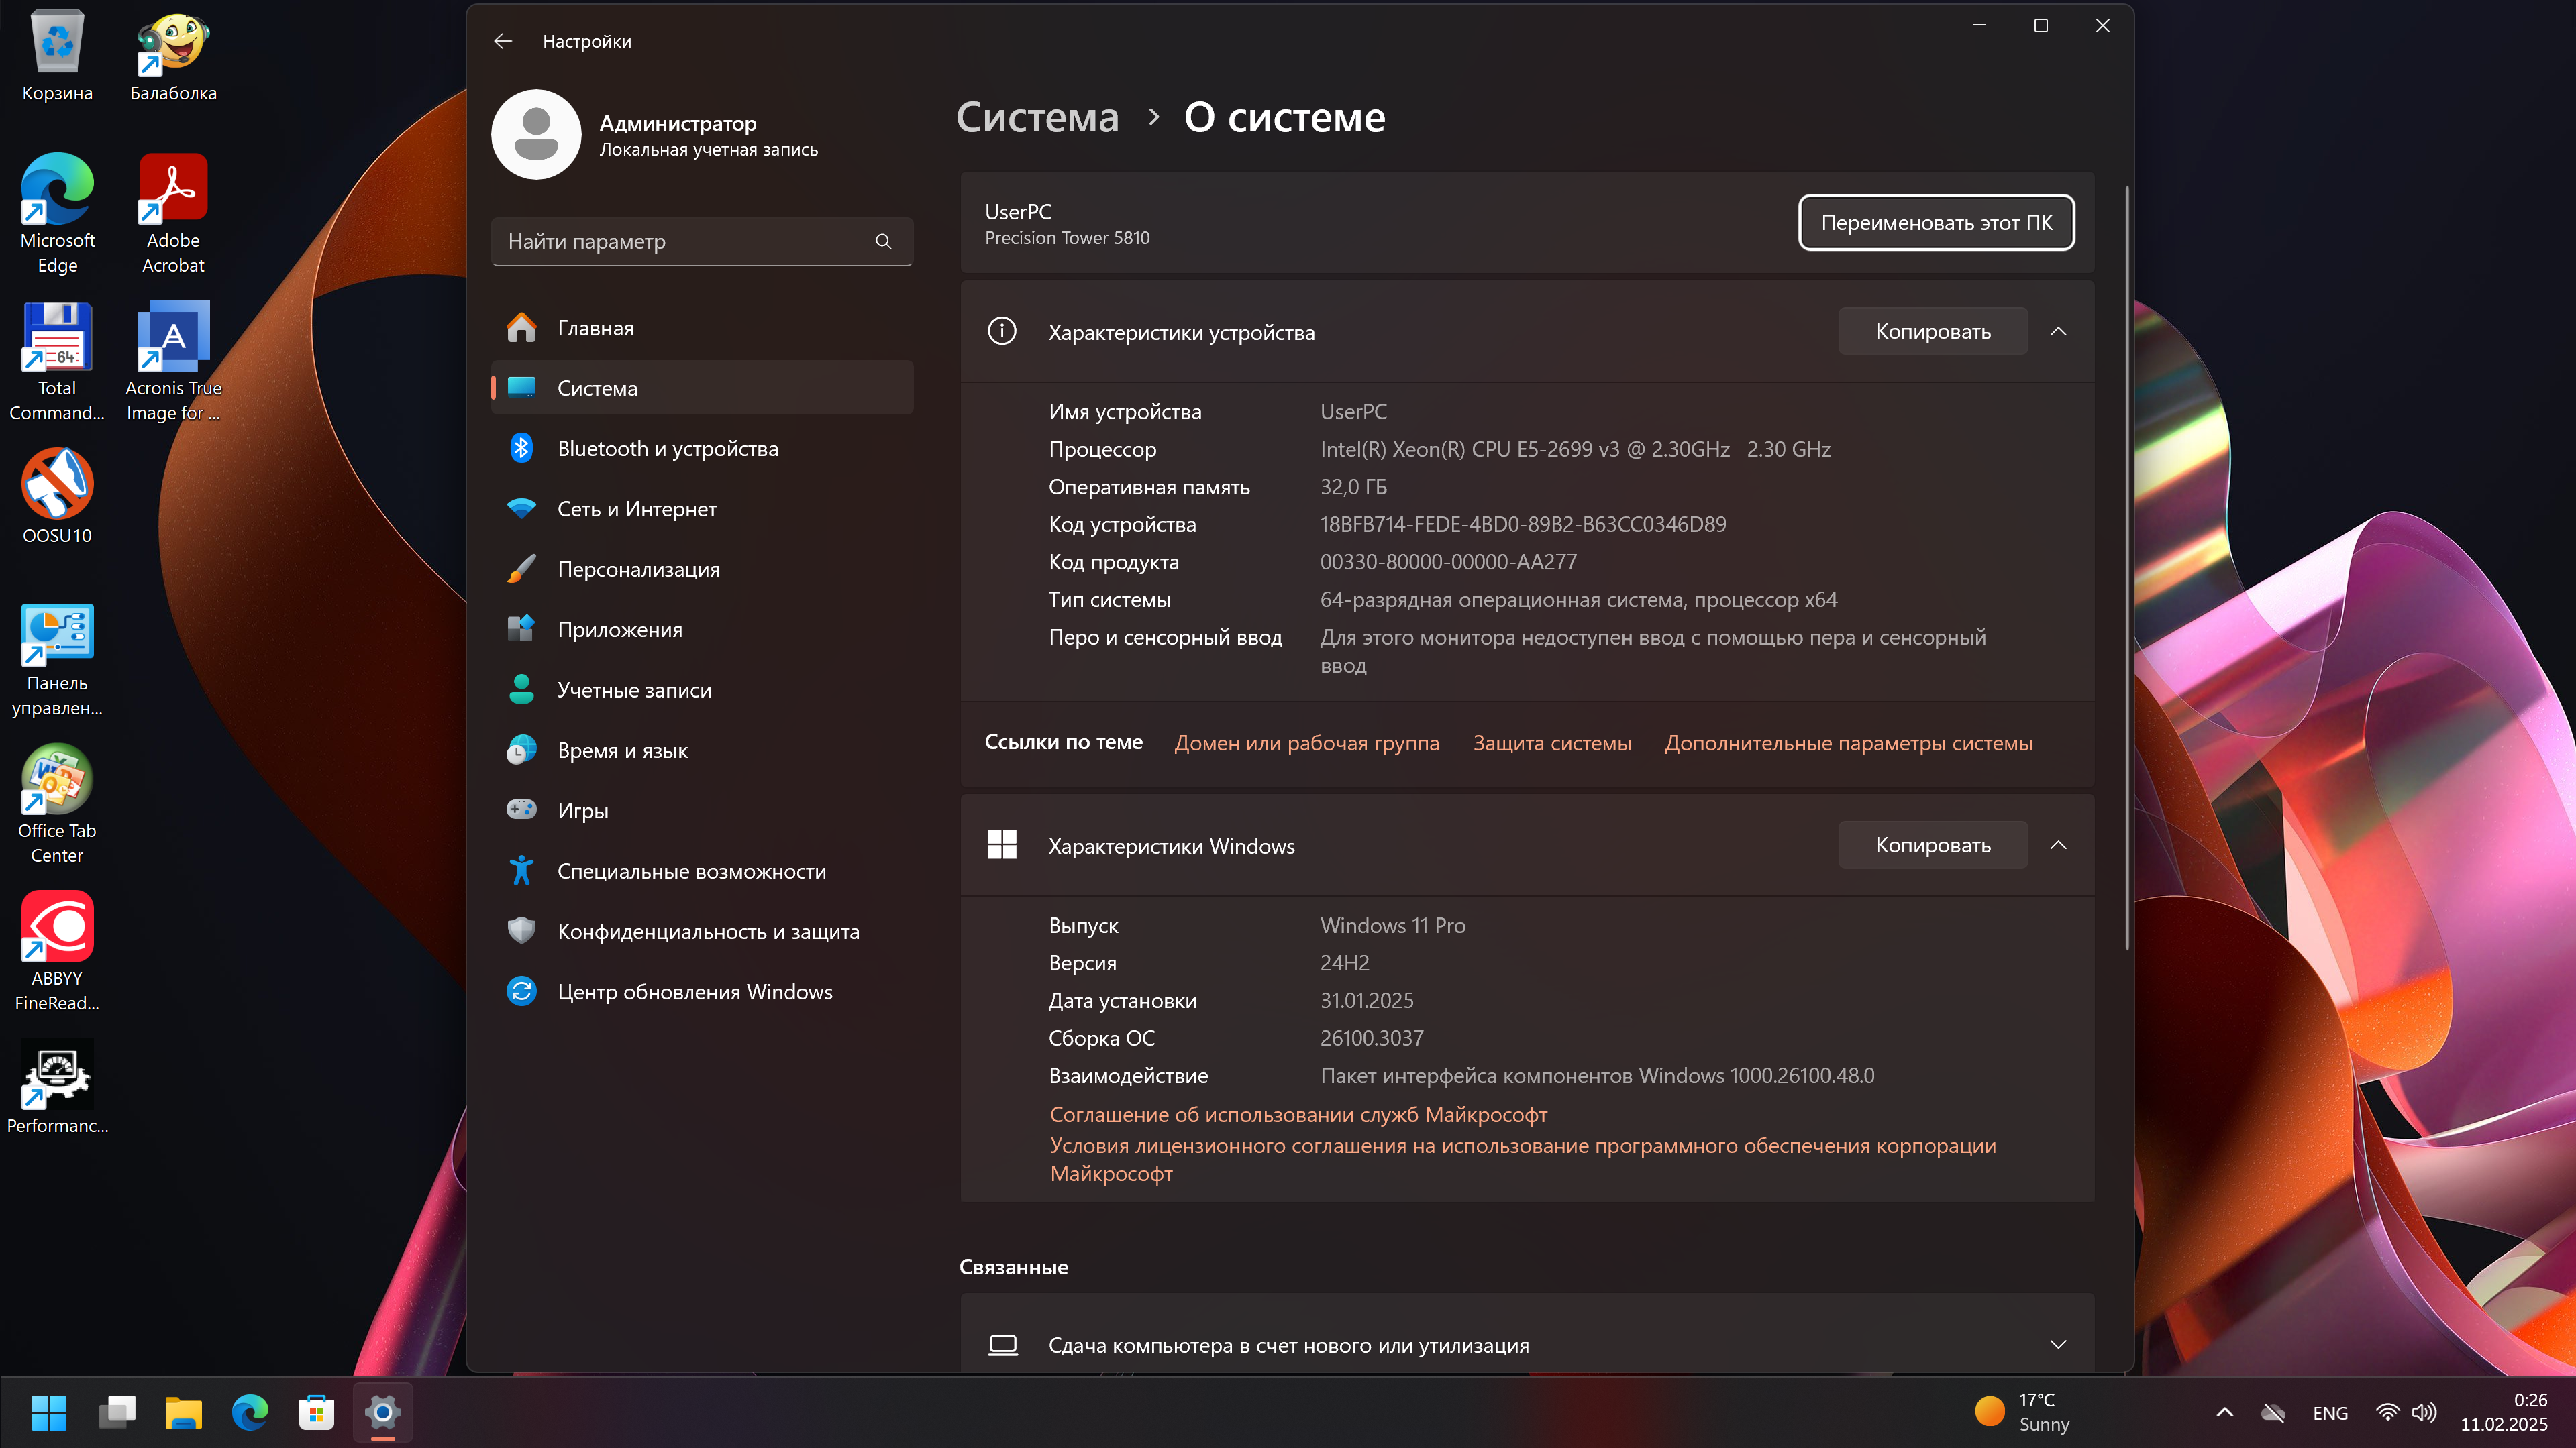This screenshot has height=1448, width=2576.
Task: Select Система in the sidebar
Action: click(702, 388)
